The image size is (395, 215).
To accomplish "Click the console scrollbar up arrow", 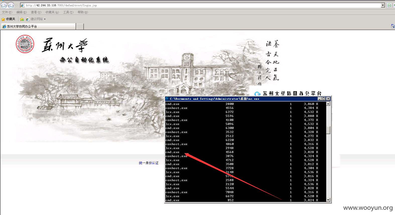I will (328, 104).
